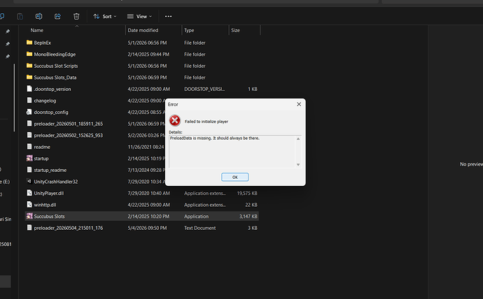Click OK in the Error dialog
The height and width of the screenshot is (299, 483).
[234, 177]
